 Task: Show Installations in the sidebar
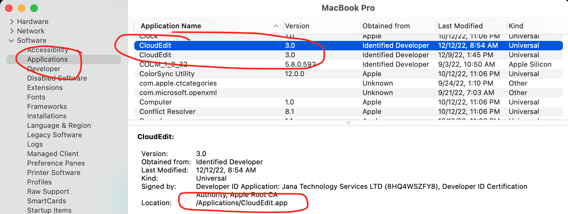pos(47,116)
